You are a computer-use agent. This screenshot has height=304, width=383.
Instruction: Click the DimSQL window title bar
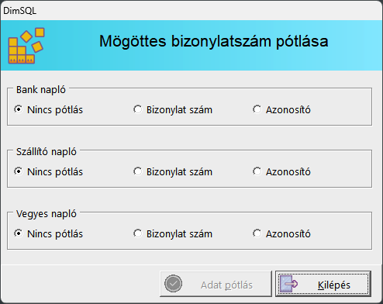191,11
